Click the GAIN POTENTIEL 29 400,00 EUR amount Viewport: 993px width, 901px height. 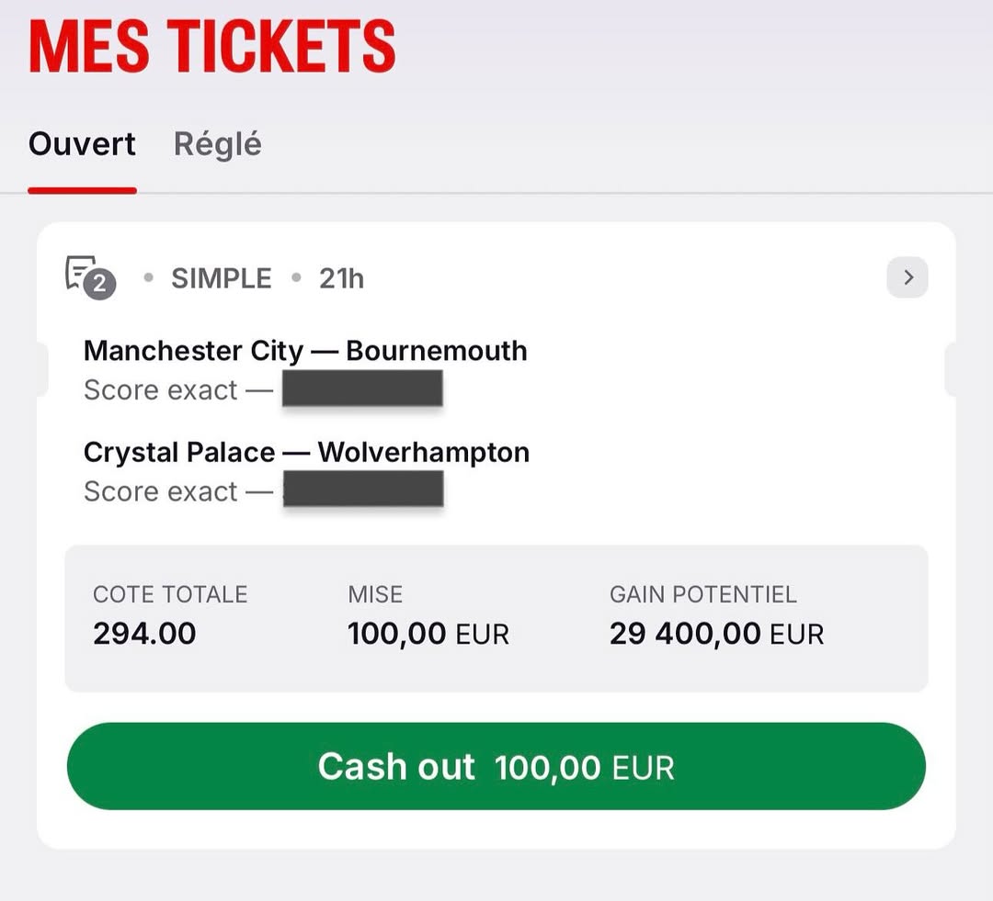717,634
